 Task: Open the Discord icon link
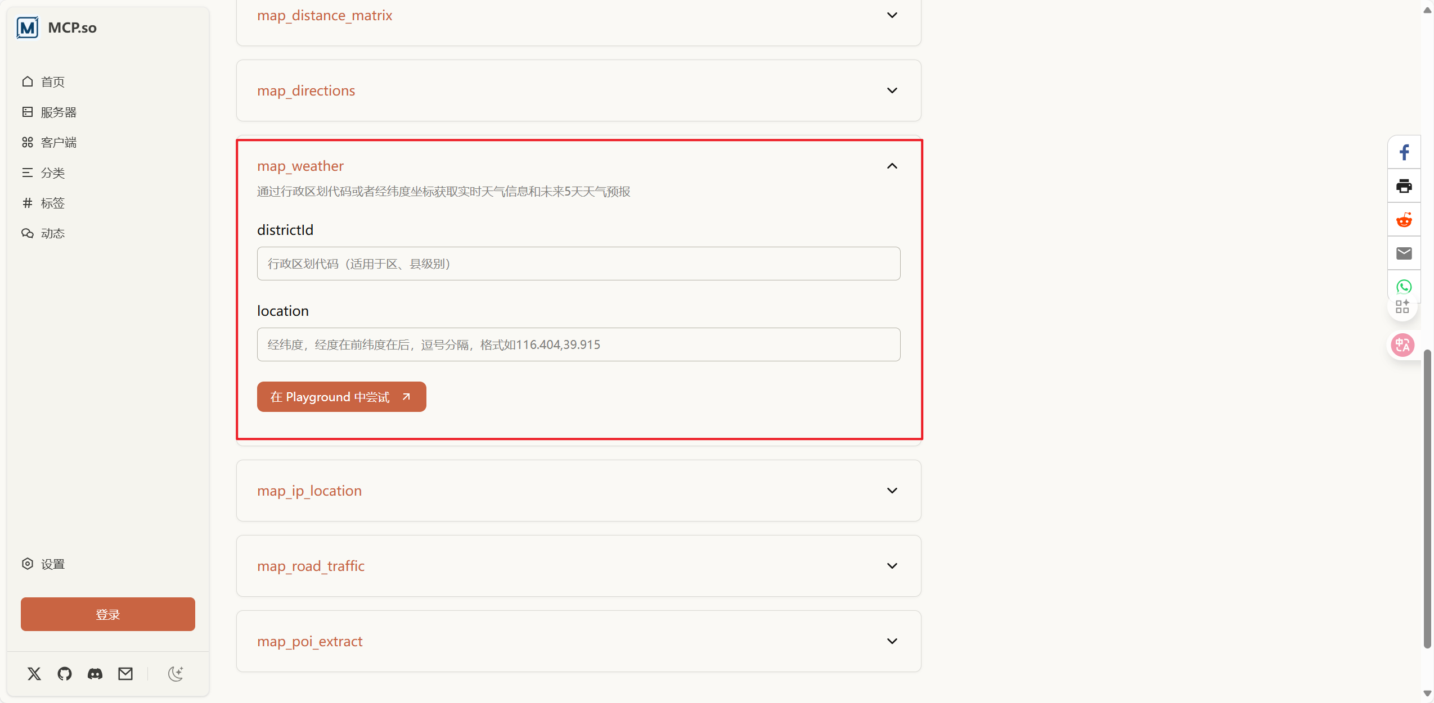coord(95,673)
